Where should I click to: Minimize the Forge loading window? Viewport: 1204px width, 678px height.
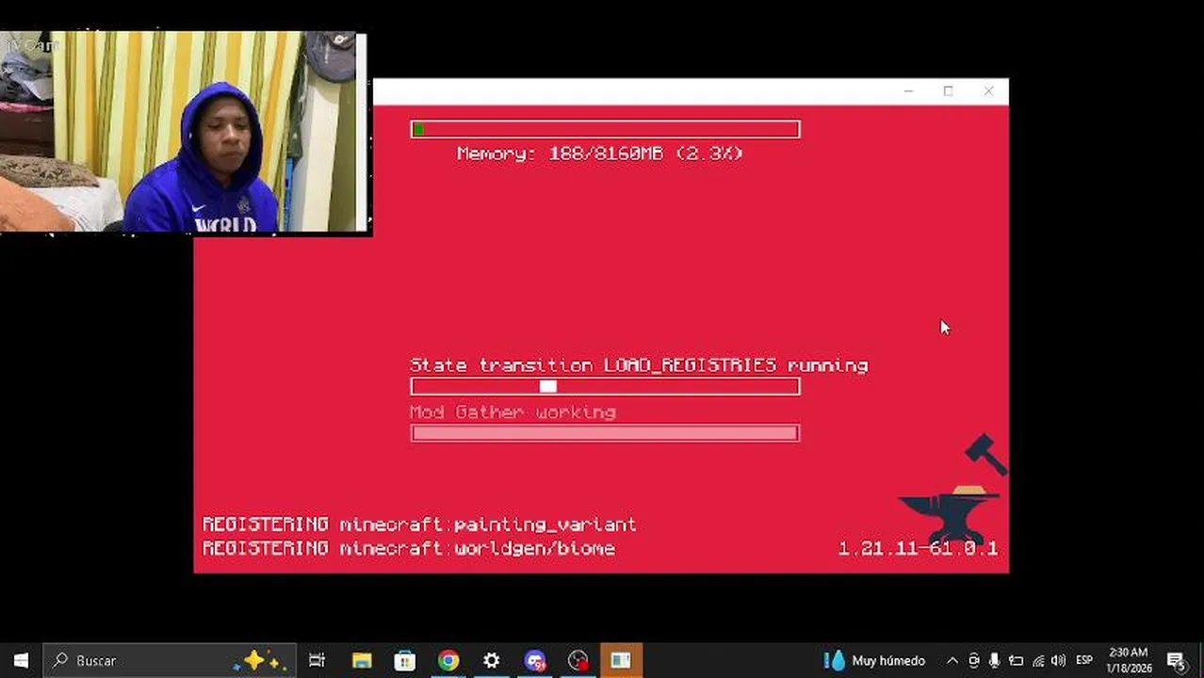point(908,91)
